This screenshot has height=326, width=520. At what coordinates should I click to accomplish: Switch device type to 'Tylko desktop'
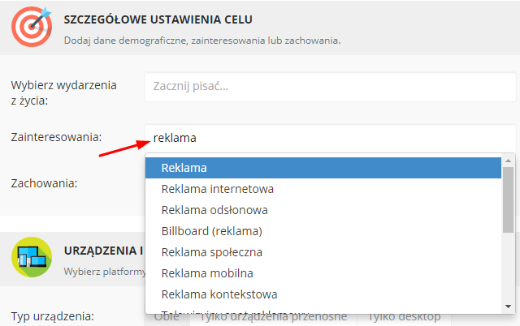(x=405, y=316)
